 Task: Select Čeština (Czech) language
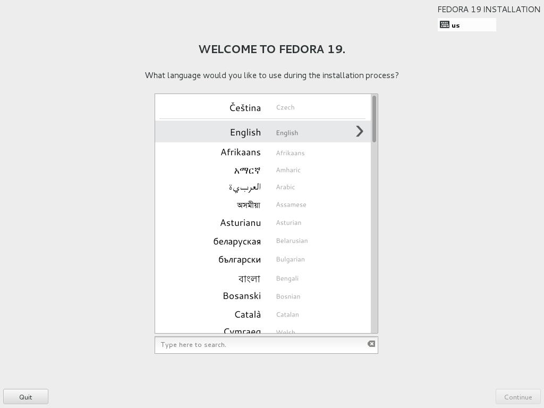coord(263,107)
